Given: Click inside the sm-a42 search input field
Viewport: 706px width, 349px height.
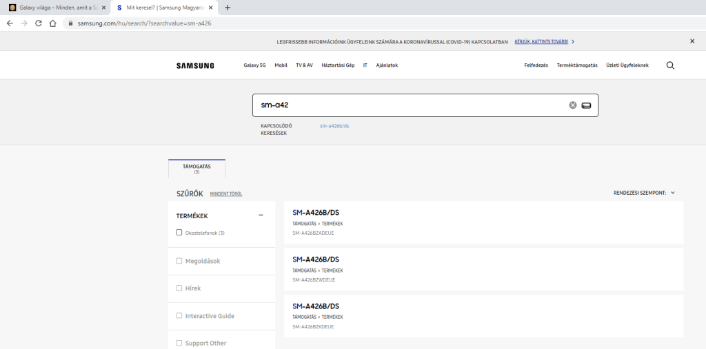Looking at the screenshot, I should coord(407,105).
